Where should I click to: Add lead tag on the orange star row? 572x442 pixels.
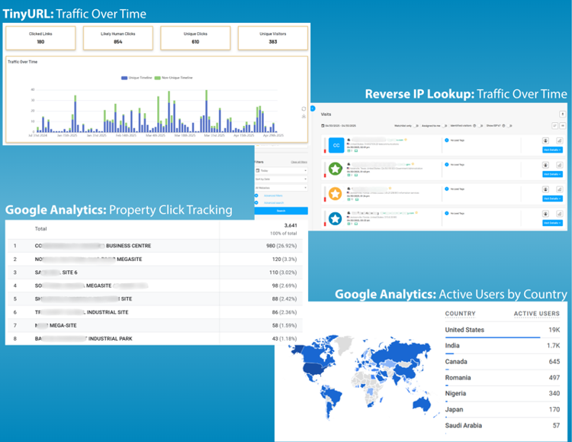[446, 189]
